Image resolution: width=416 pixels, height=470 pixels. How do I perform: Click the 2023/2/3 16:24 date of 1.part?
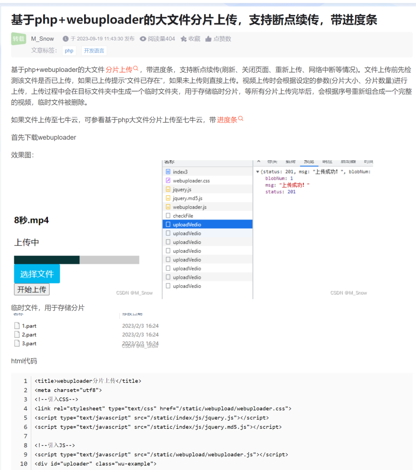click(x=140, y=326)
